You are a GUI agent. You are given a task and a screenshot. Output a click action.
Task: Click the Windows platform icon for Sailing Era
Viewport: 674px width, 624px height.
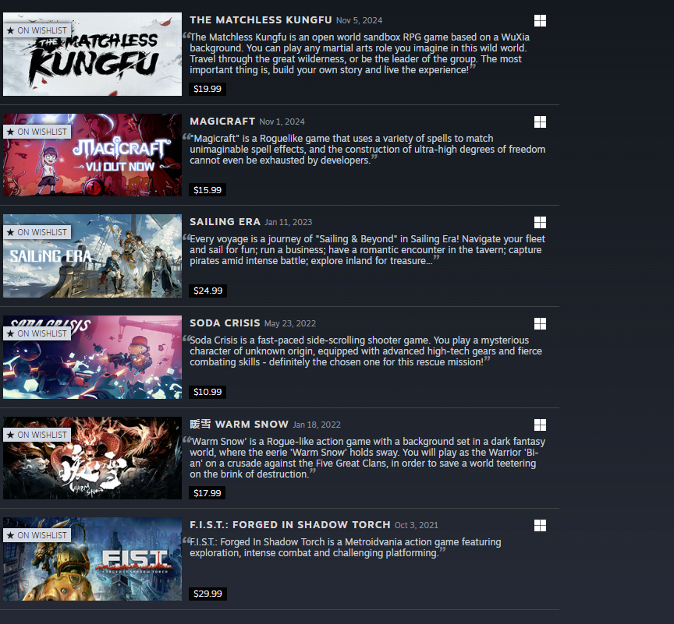pyautogui.click(x=540, y=222)
